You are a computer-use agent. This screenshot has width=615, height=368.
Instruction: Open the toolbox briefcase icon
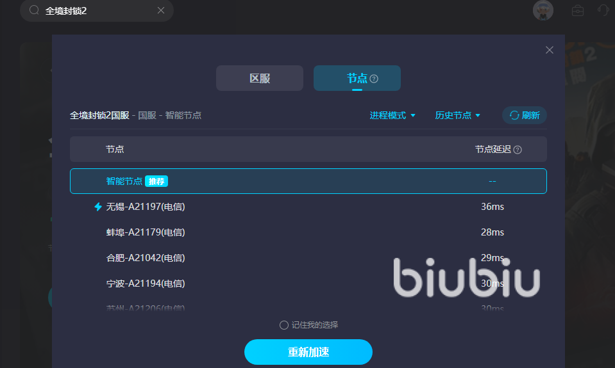[x=577, y=11]
